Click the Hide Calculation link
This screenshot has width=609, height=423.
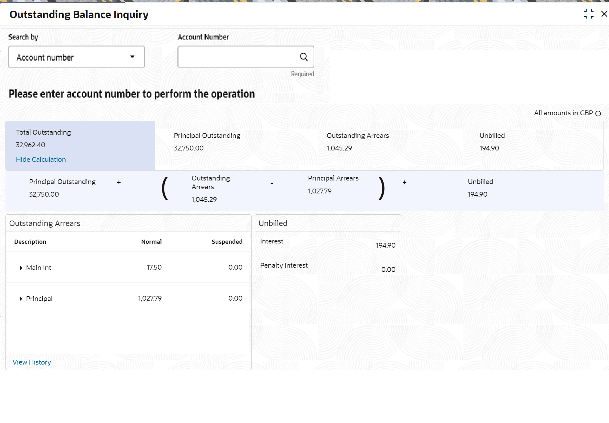coord(41,160)
